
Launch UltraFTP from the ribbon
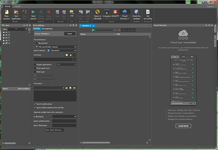[x=115, y=13]
